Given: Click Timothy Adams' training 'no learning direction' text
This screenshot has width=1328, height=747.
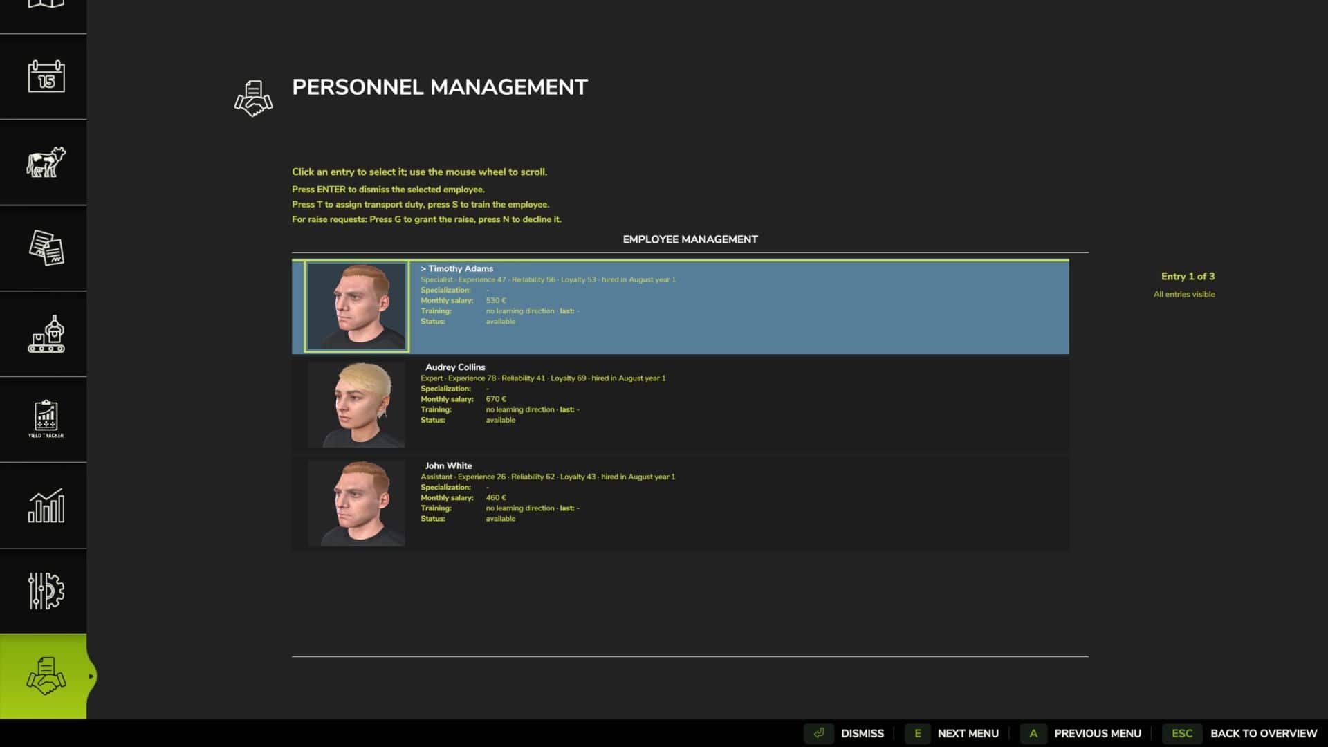Looking at the screenshot, I should pos(520,311).
